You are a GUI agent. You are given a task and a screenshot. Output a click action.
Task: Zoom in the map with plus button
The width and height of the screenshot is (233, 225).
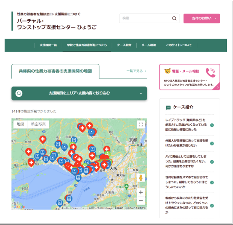tap(141, 192)
